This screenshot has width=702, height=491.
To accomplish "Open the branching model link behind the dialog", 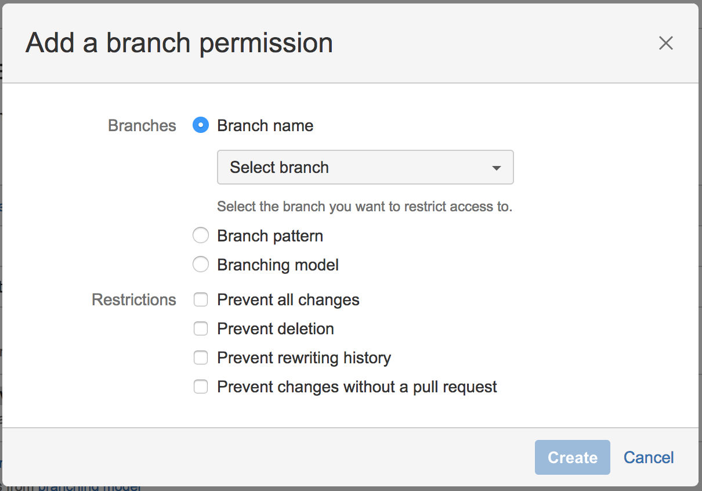I will click(x=91, y=488).
